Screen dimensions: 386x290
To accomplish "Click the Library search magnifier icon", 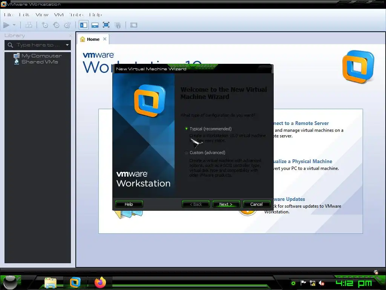I will 10,45.
